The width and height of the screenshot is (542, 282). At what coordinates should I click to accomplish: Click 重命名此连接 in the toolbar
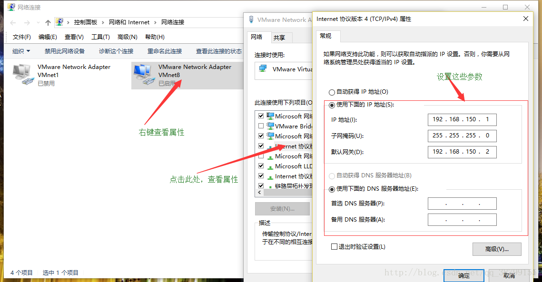pyautogui.click(x=165, y=51)
